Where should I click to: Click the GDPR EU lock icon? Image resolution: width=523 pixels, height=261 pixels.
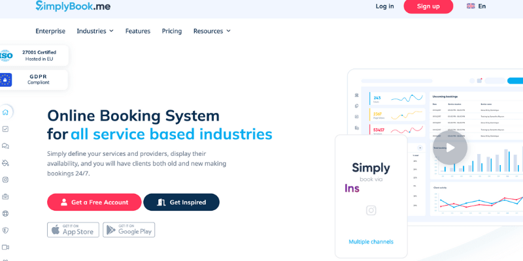tap(6, 80)
